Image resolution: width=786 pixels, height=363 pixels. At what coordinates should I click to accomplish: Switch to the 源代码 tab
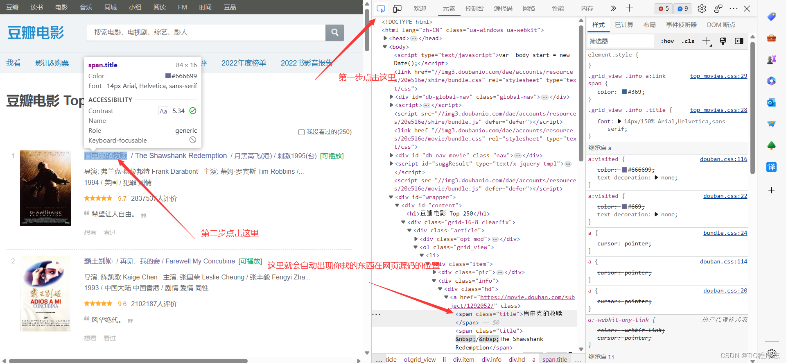[x=503, y=8]
